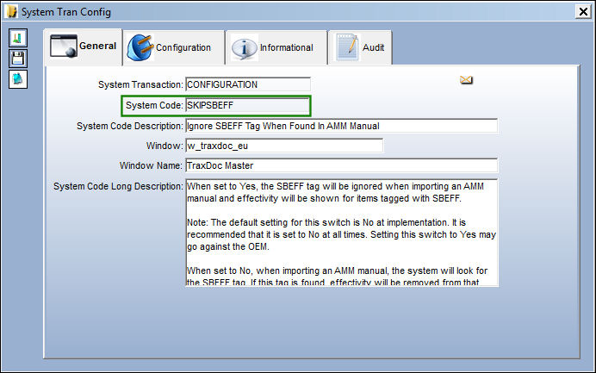Click the chart icon in left sidebar
The image size is (596, 373).
(x=18, y=38)
